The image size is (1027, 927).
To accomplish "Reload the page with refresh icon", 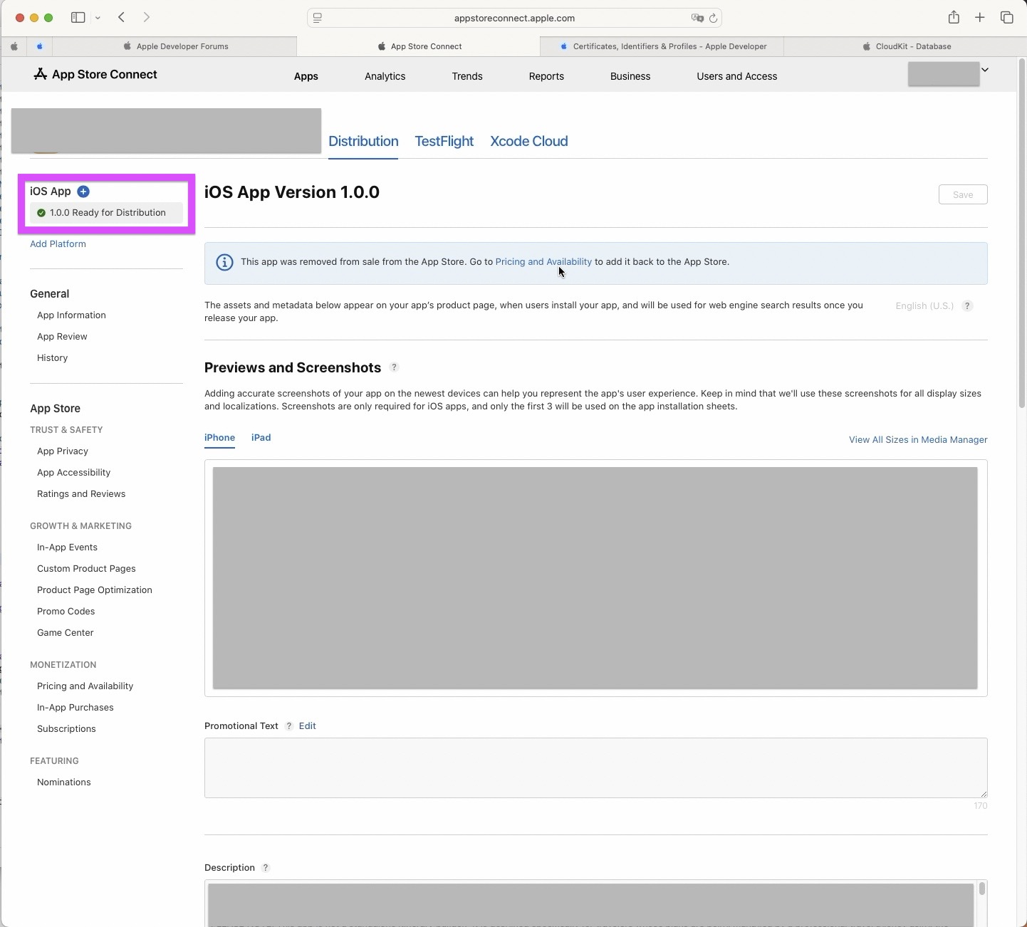I will coord(713,19).
